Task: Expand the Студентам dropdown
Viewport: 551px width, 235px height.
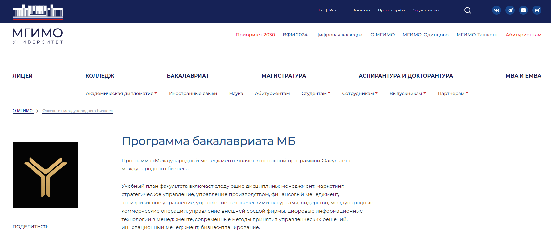Action: click(316, 93)
